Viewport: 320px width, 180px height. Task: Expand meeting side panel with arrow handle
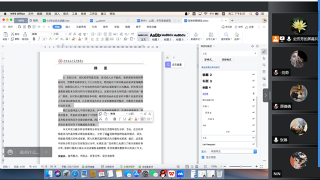click(x=265, y=95)
